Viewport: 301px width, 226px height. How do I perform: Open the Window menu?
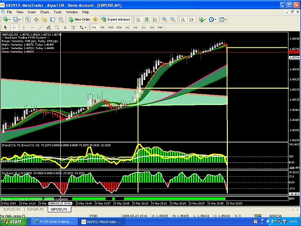point(72,12)
